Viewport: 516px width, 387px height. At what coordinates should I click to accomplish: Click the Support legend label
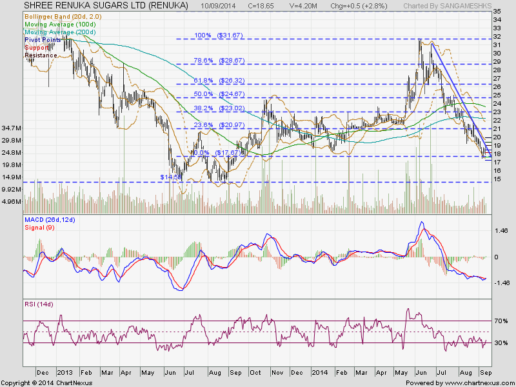[x=37, y=48]
